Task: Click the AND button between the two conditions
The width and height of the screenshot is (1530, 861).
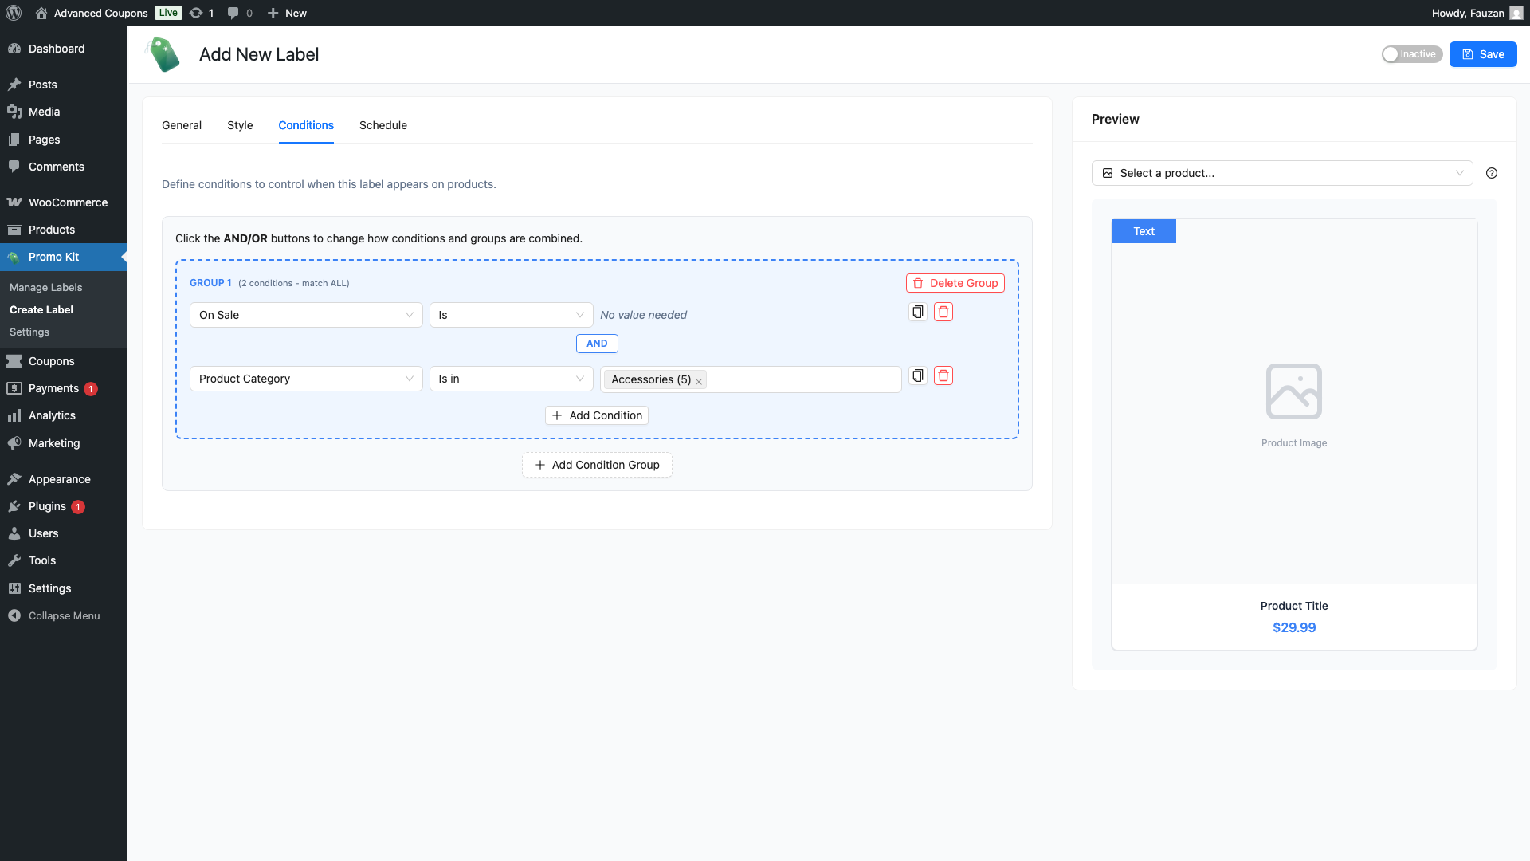Action: (596, 344)
